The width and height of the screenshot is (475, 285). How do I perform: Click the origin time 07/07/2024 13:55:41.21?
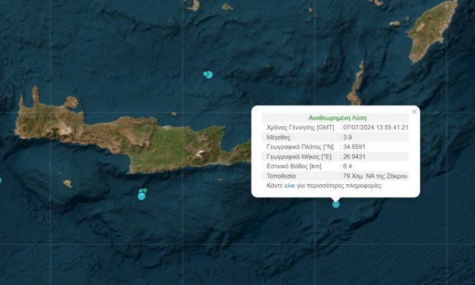(x=376, y=127)
